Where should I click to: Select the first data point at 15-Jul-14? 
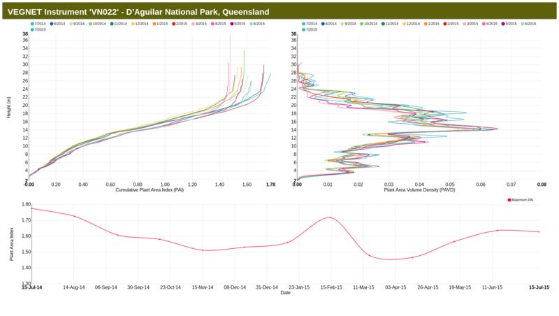tap(31, 208)
